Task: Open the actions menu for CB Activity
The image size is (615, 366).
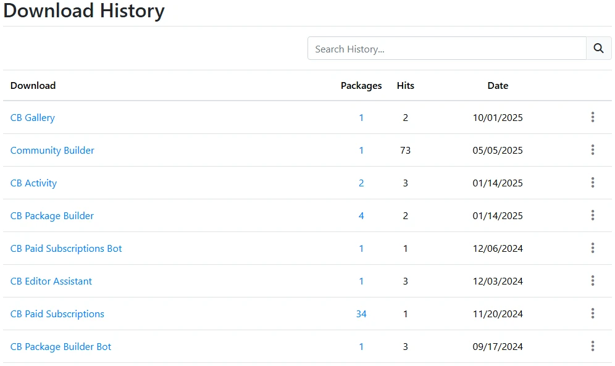Action: tap(592, 183)
